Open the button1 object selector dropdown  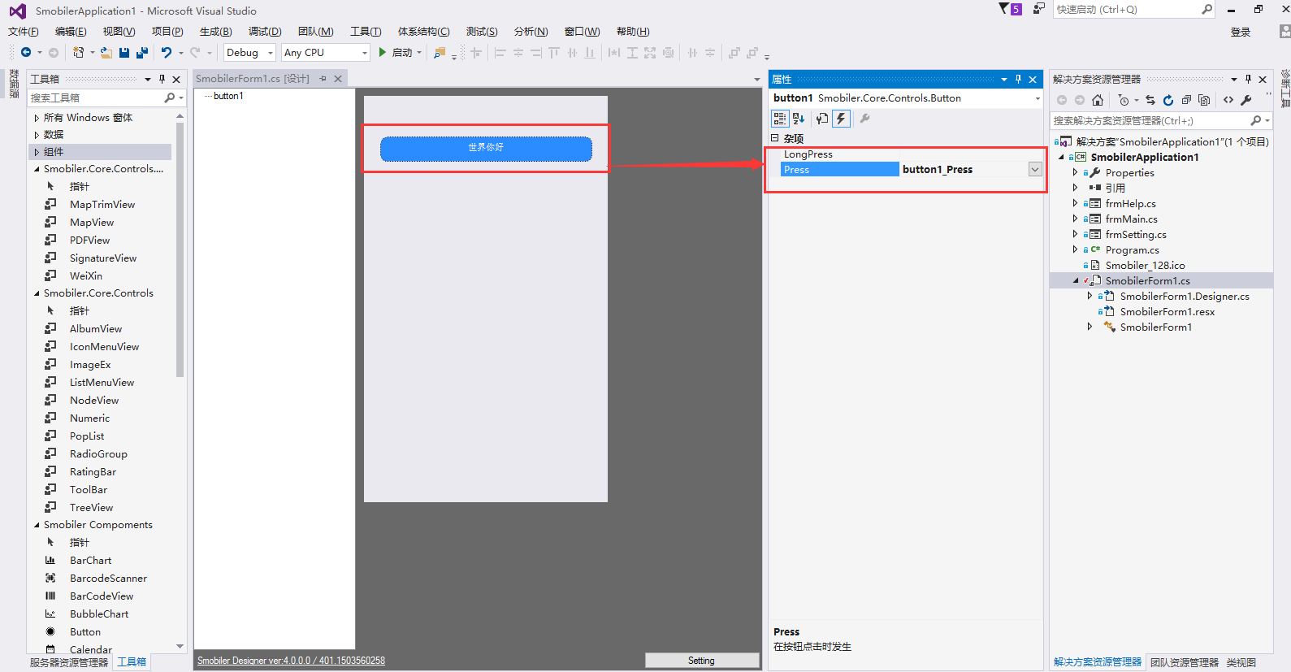tap(1037, 98)
